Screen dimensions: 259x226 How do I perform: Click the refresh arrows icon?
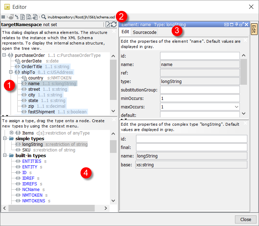[x=114, y=24]
